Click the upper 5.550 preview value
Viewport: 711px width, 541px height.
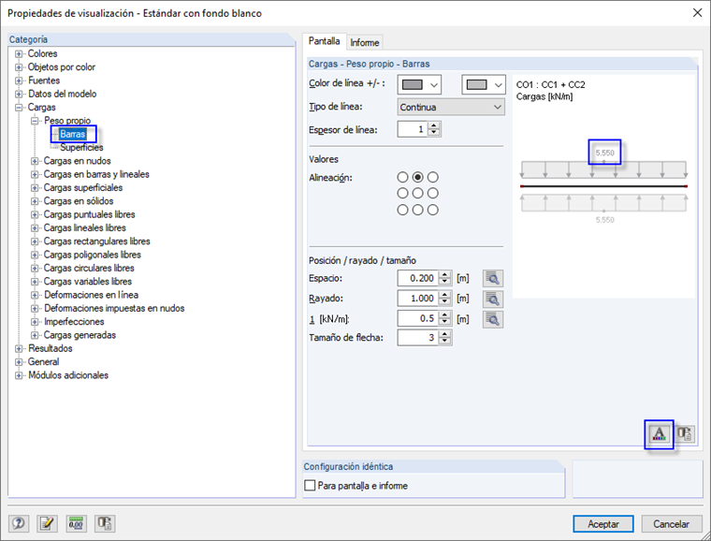pos(605,153)
